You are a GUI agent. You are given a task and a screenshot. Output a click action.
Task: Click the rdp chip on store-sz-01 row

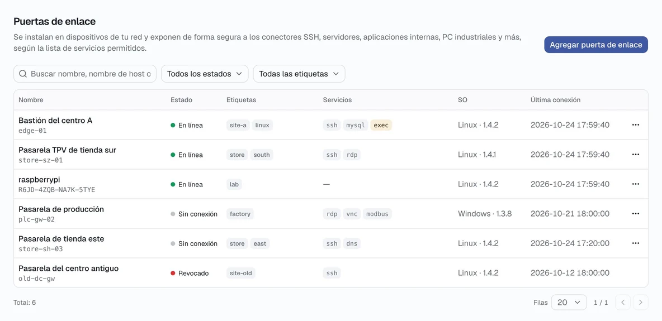[352, 155]
